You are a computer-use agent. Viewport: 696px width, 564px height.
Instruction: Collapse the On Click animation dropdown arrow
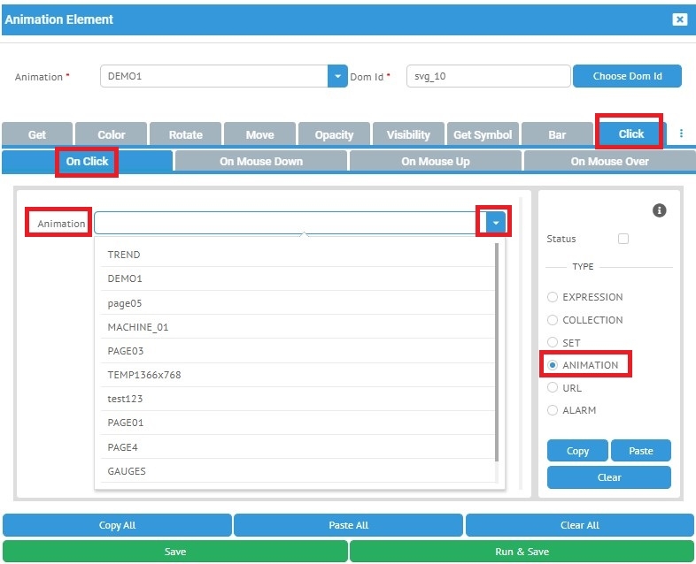click(x=496, y=223)
